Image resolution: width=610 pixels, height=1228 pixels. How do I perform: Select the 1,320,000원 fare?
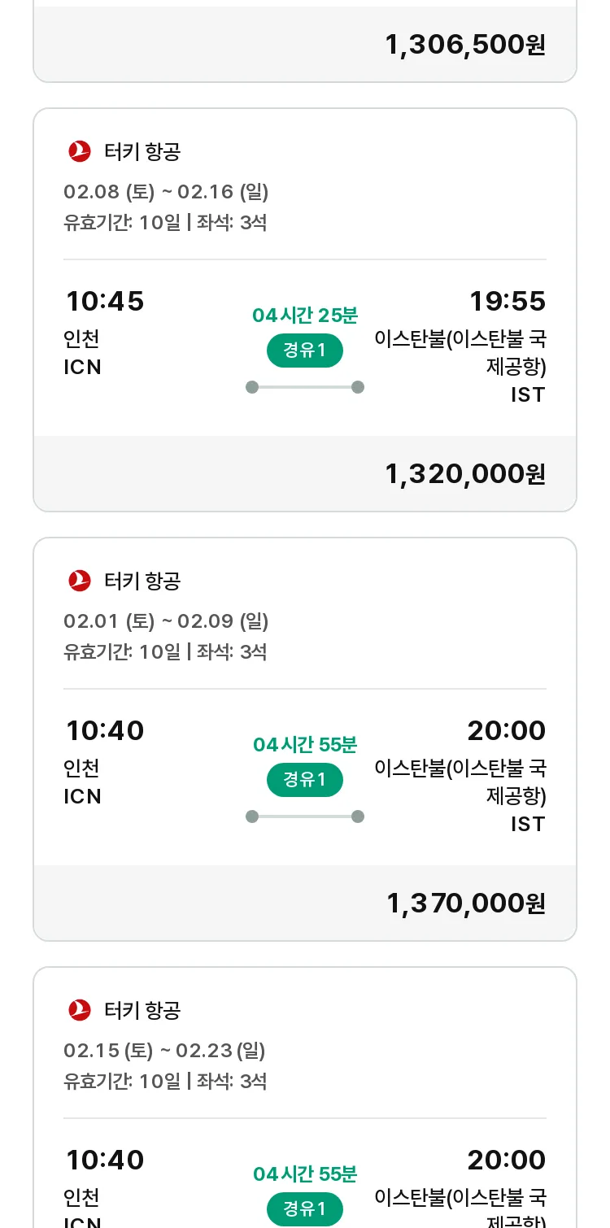(465, 474)
